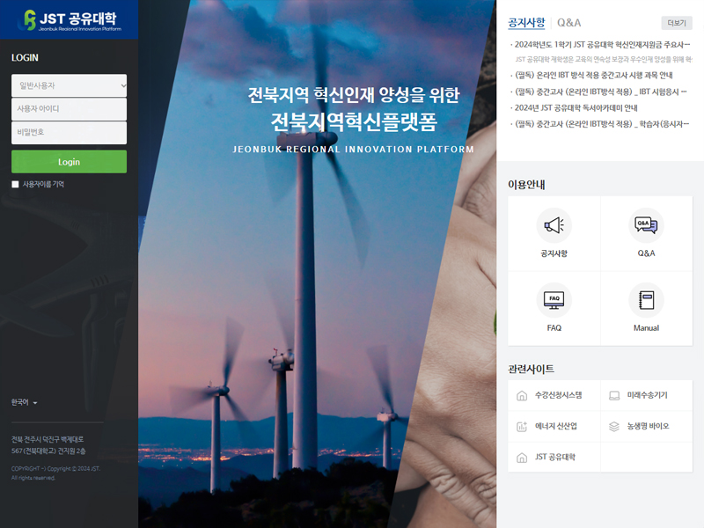The image size is (704, 528).
Task: Open the Q&A speech bubble icon
Action: pos(646,225)
